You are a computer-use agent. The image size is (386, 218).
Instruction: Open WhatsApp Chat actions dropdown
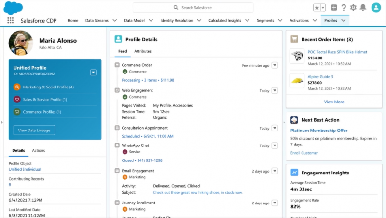(x=275, y=145)
